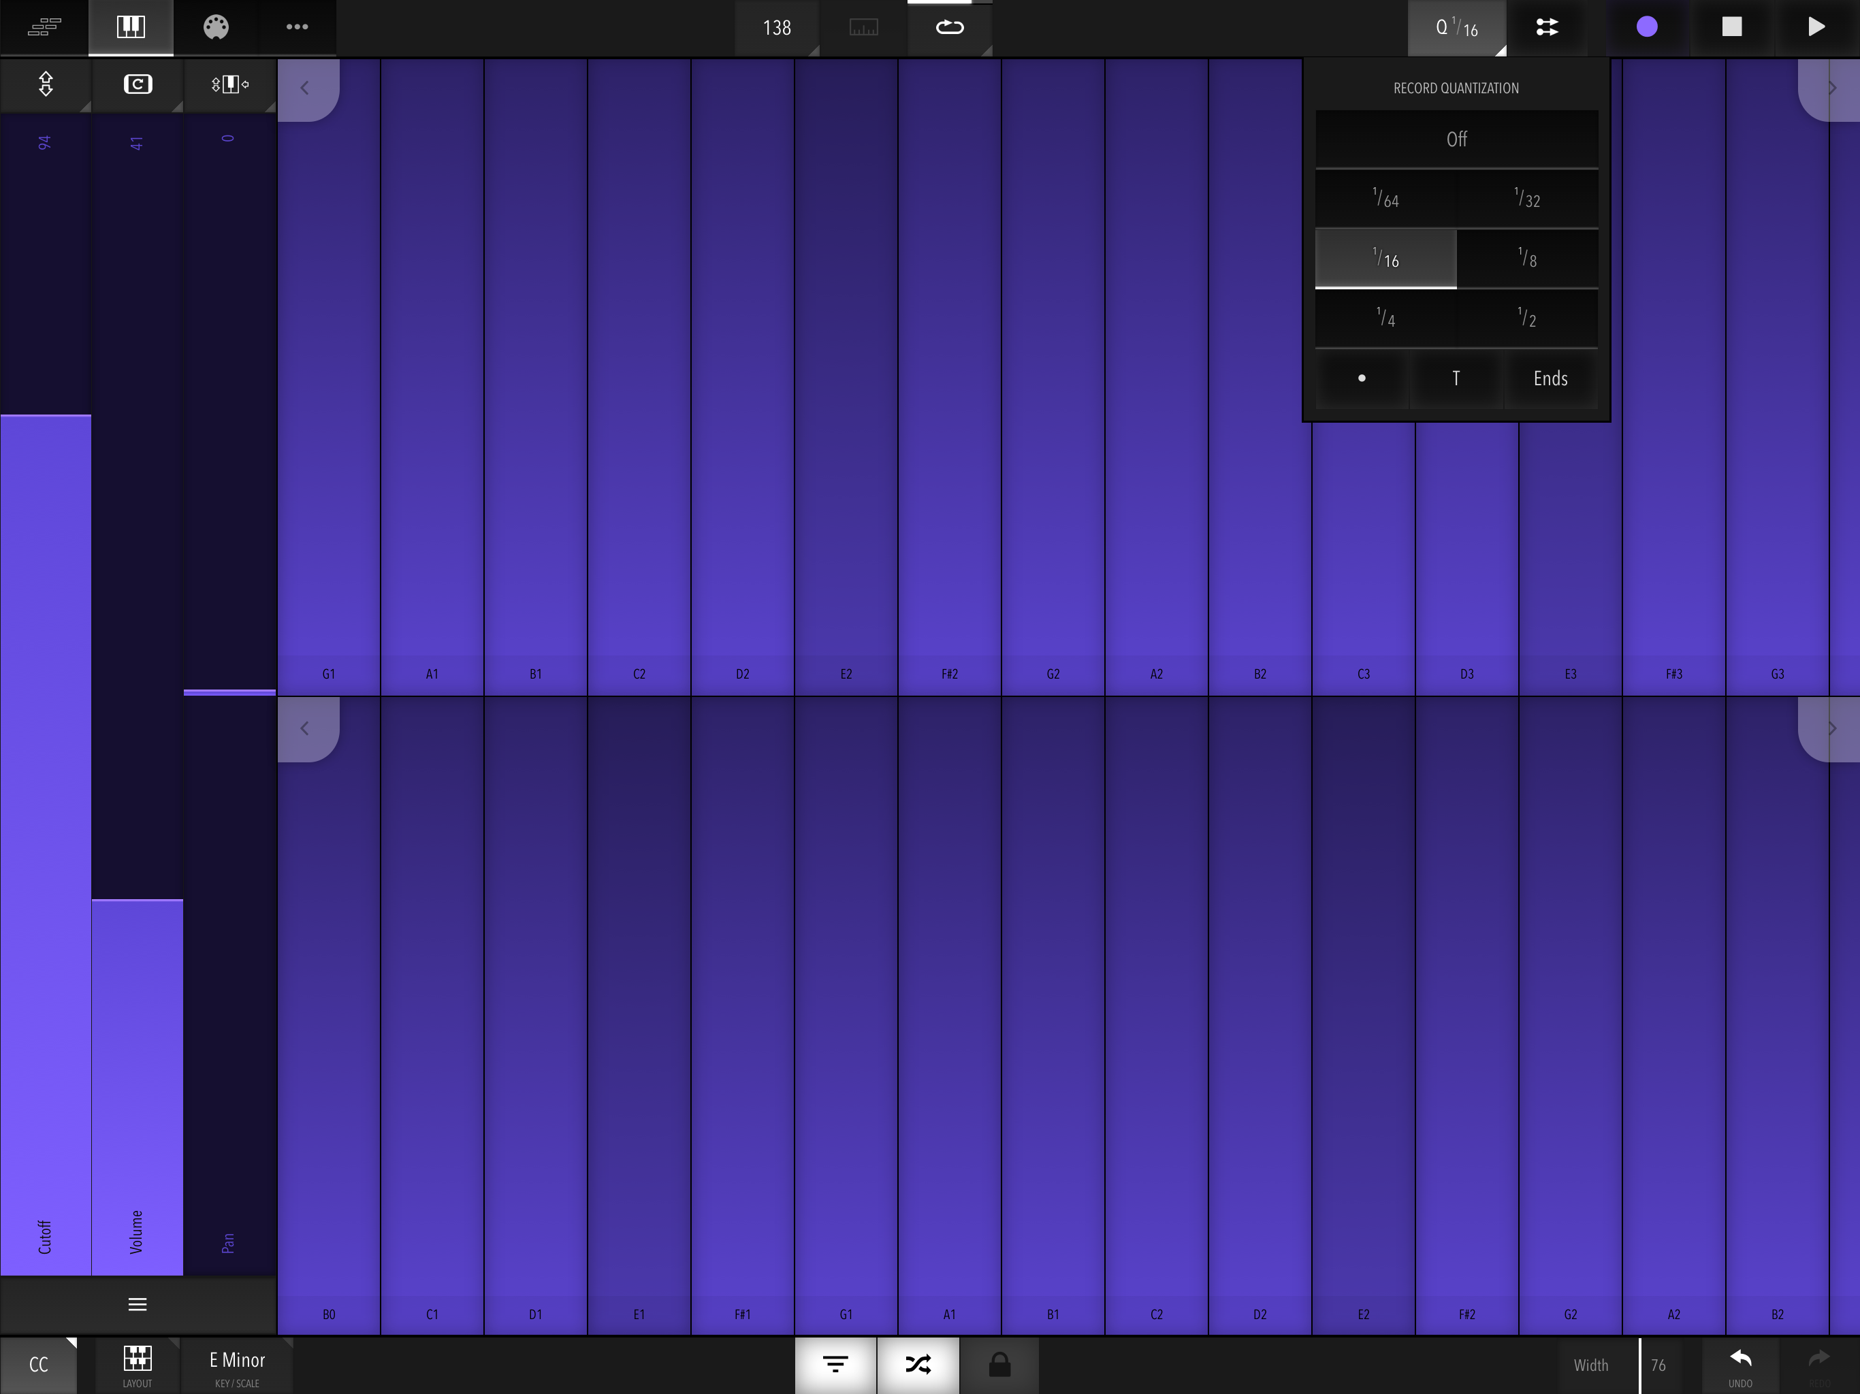Screen dimensions: 1860x1394
Task: Select 1/8 record quantization
Action: 1527,259
